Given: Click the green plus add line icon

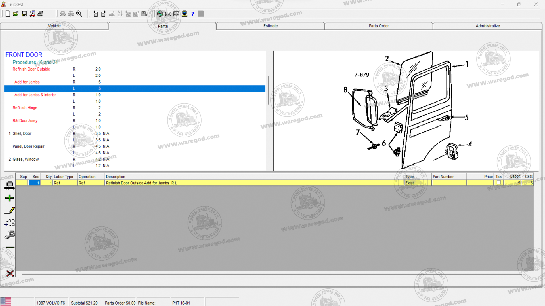Looking at the screenshot, I should tap(9, 198).
